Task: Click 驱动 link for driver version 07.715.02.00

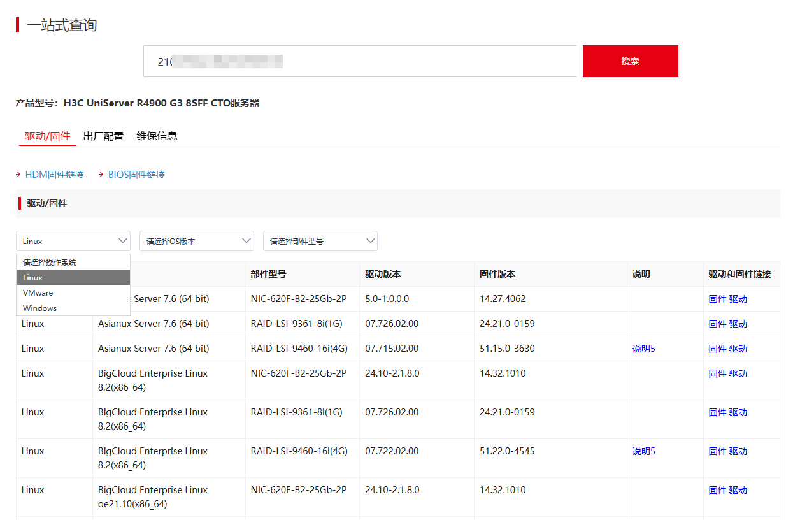Action: [738, 349]
